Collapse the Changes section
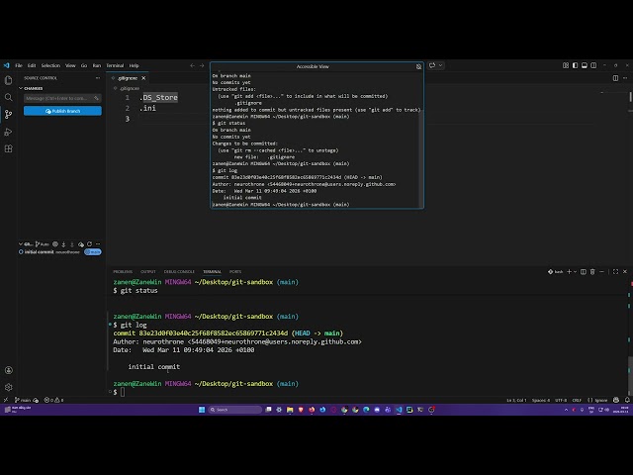 click(31, 88)
